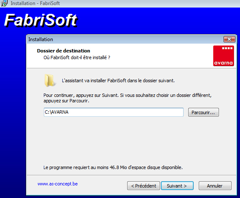Open the www.as-concept.be link

click(x=58, y=184)
